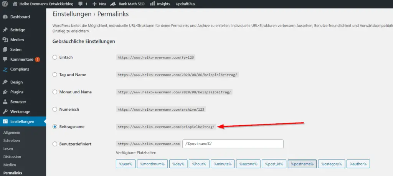Insert the %second% placeholder
393x176 pixels.
[x=248, y=164]
